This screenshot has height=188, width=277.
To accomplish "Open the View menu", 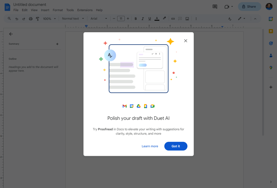I will pos(34,10).
